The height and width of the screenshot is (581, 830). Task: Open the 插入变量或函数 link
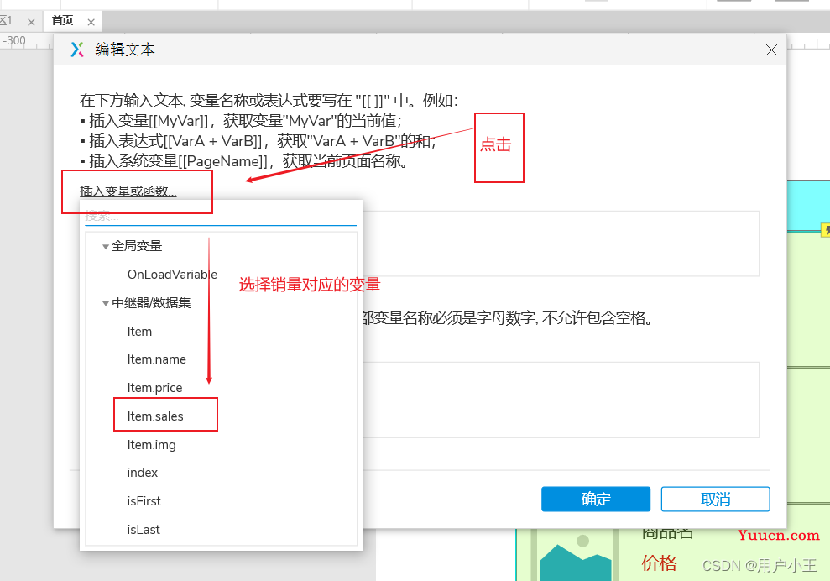pyautogui.click(x=128, y=191)
